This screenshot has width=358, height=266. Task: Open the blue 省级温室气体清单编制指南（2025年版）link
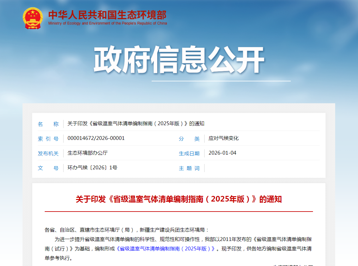(166, 249)
